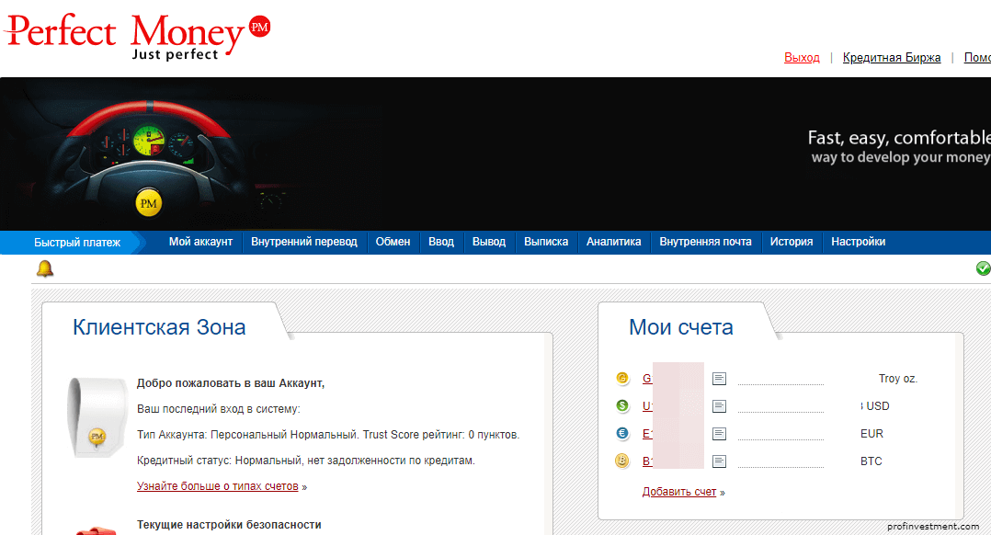991x535 pixels.
Task: Click the Добавить счет link
Action: pyautogui.click(x=679, y=492)
